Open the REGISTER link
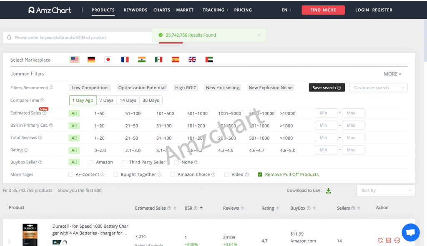The height and width of the screenshot is (246, 427). point(382,10)
